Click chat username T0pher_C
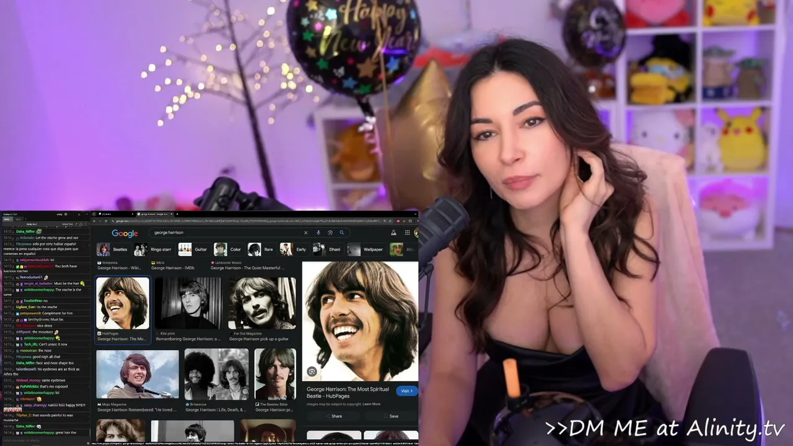The height and width of the screenshot is (446, 793). click(x=23, y=416)
